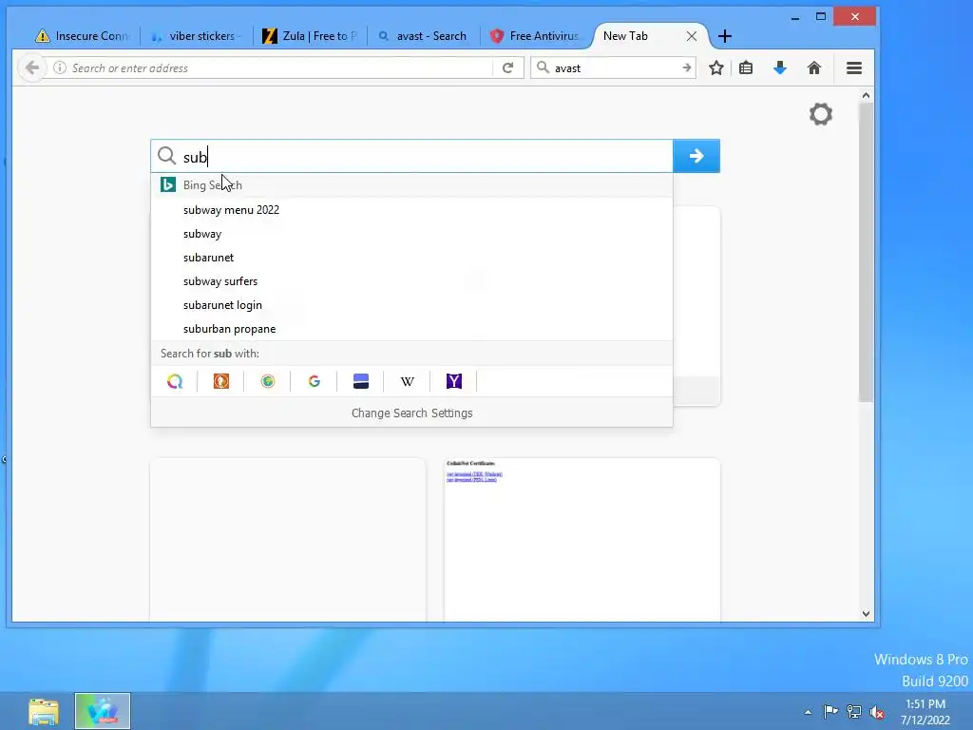This screenshot has width=973, height=730.
Task: Open the CollabNet Certificates thumbnail tile
Action: point(582,540)
